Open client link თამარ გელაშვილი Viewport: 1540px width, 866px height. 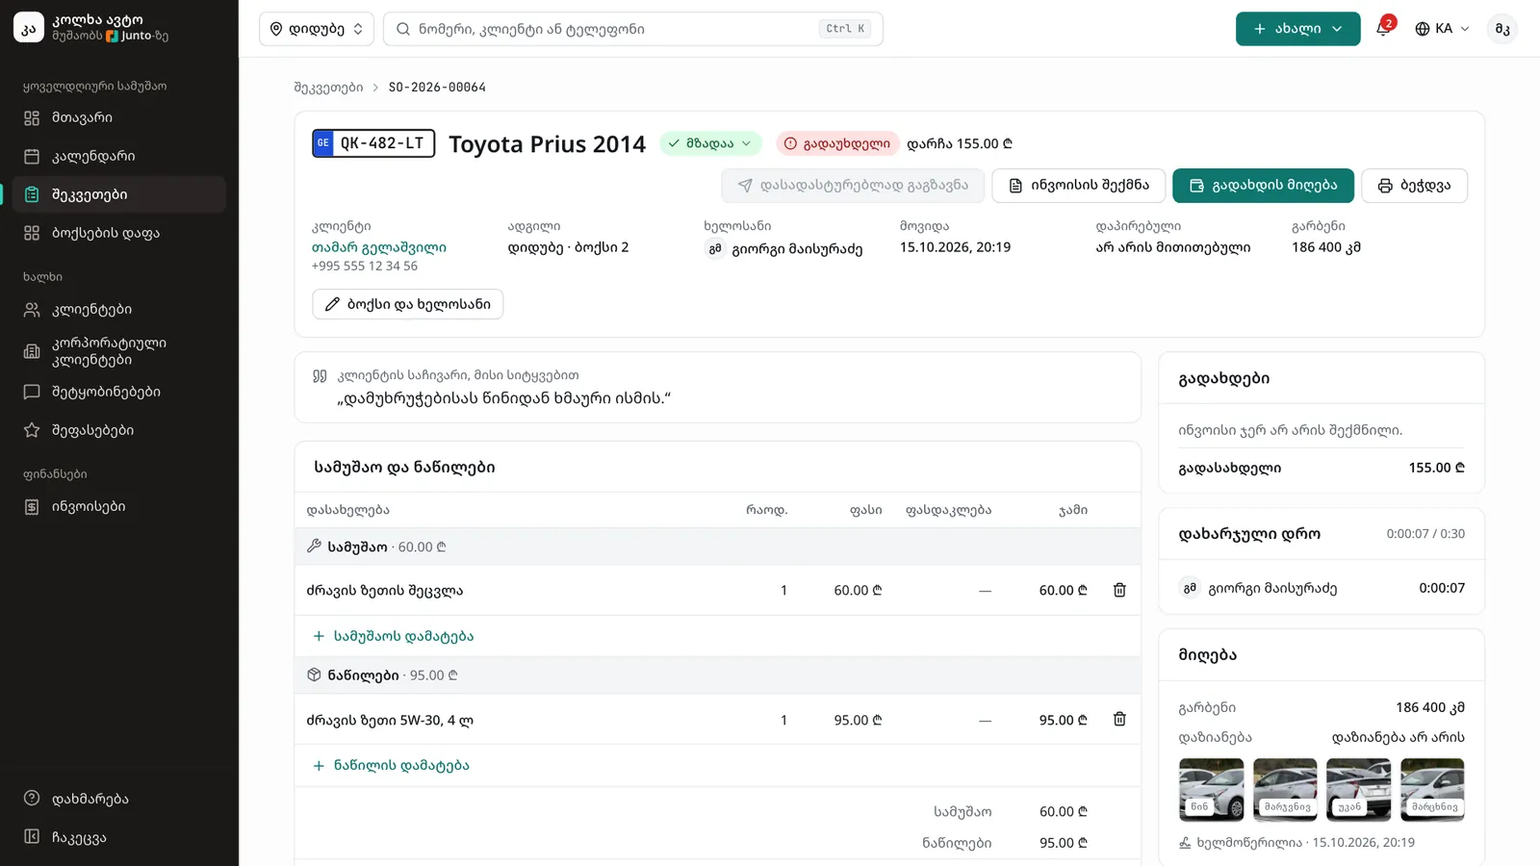[x=379, y=247]
